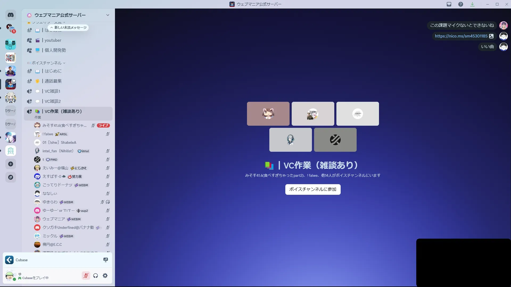Open Discord direct messages home icon

(11, 15)
